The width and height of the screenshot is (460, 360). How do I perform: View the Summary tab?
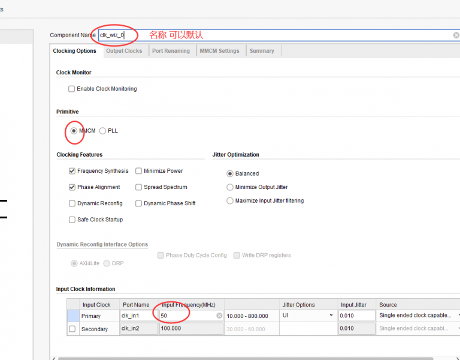tap(262, 51)
